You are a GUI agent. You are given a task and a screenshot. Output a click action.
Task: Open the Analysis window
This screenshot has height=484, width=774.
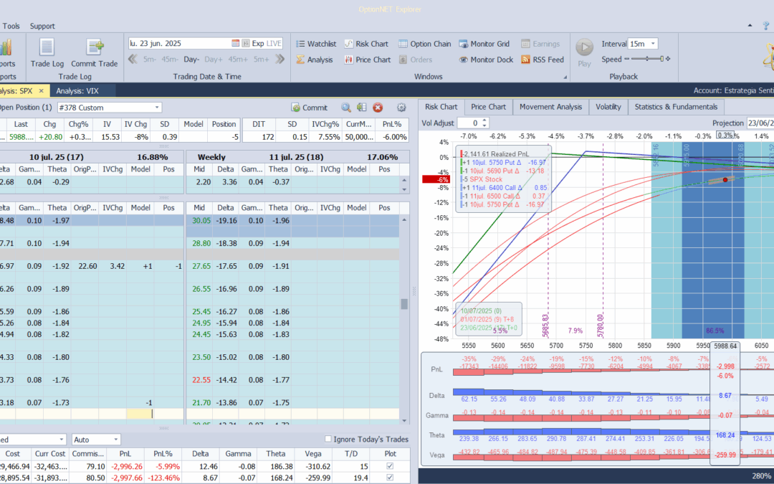pos(315,60)
